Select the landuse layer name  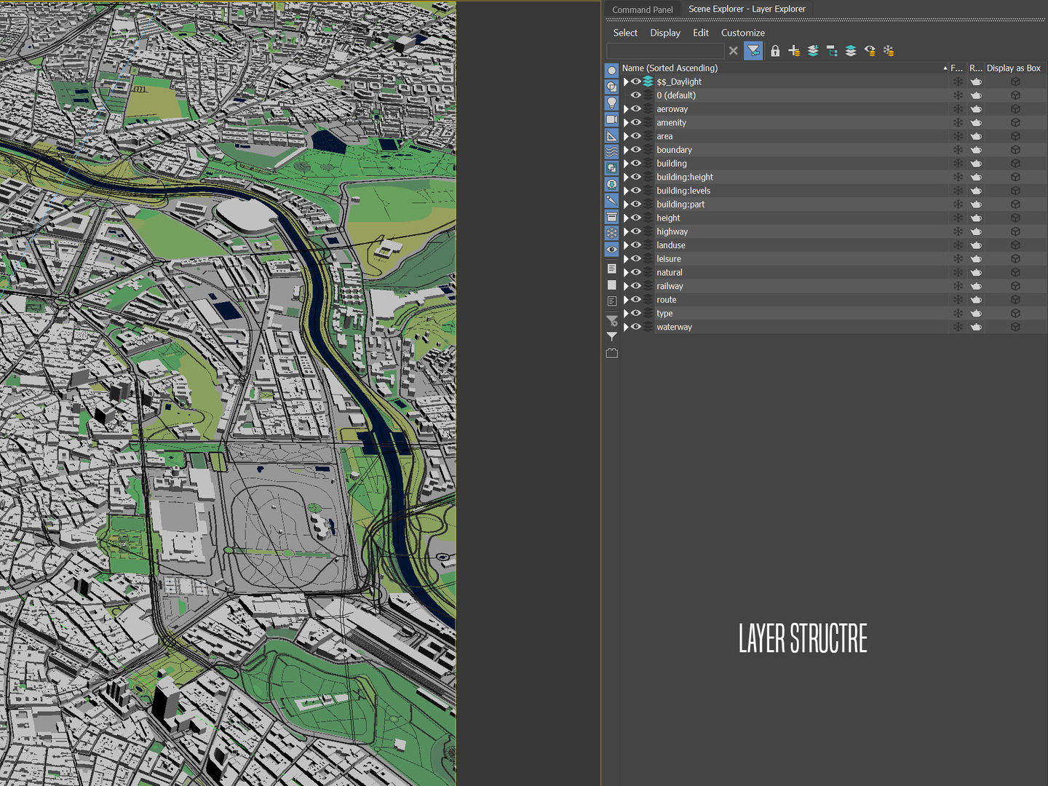(x=670, y=245)
